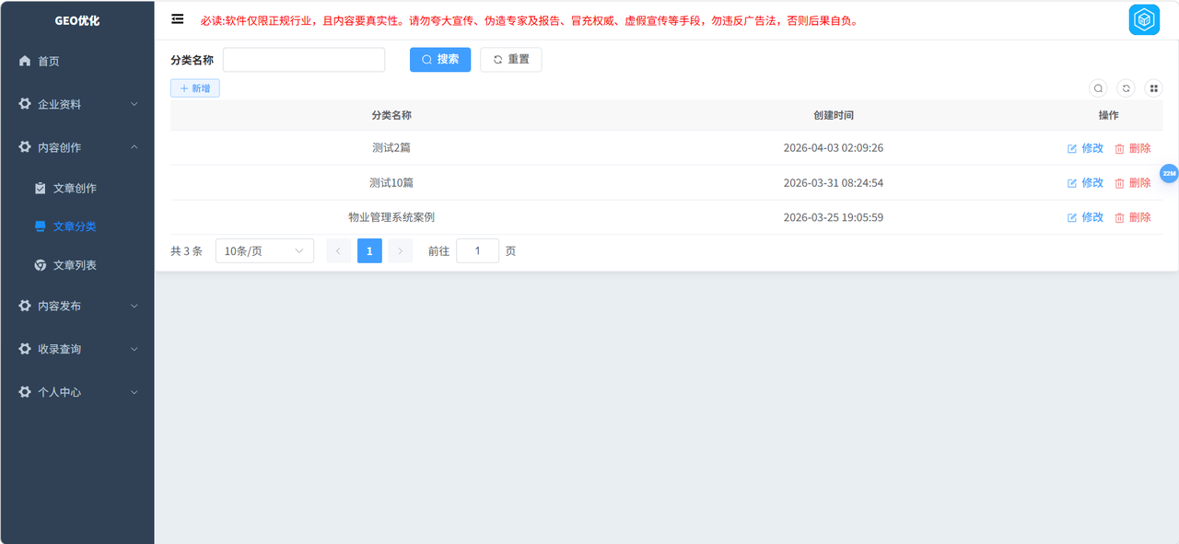Click the 测试10篇 category cell
Viewport: 1179px width, 544px height.
[391, 183]
